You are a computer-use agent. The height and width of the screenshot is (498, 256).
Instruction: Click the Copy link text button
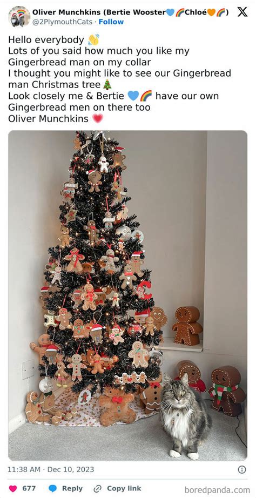tap(124, 488)
